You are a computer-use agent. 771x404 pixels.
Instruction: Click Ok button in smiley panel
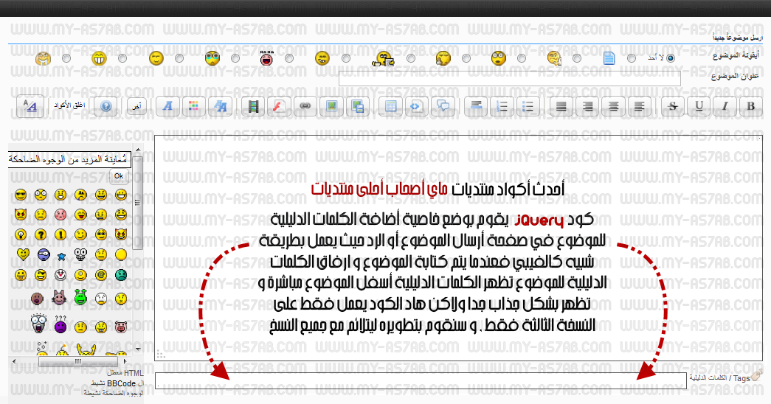click(119, 176)
